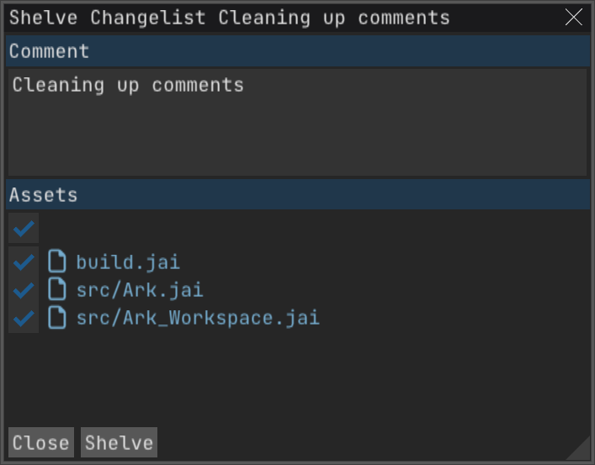
Task: Select the build.jai file name
Action: coord(128,262)
